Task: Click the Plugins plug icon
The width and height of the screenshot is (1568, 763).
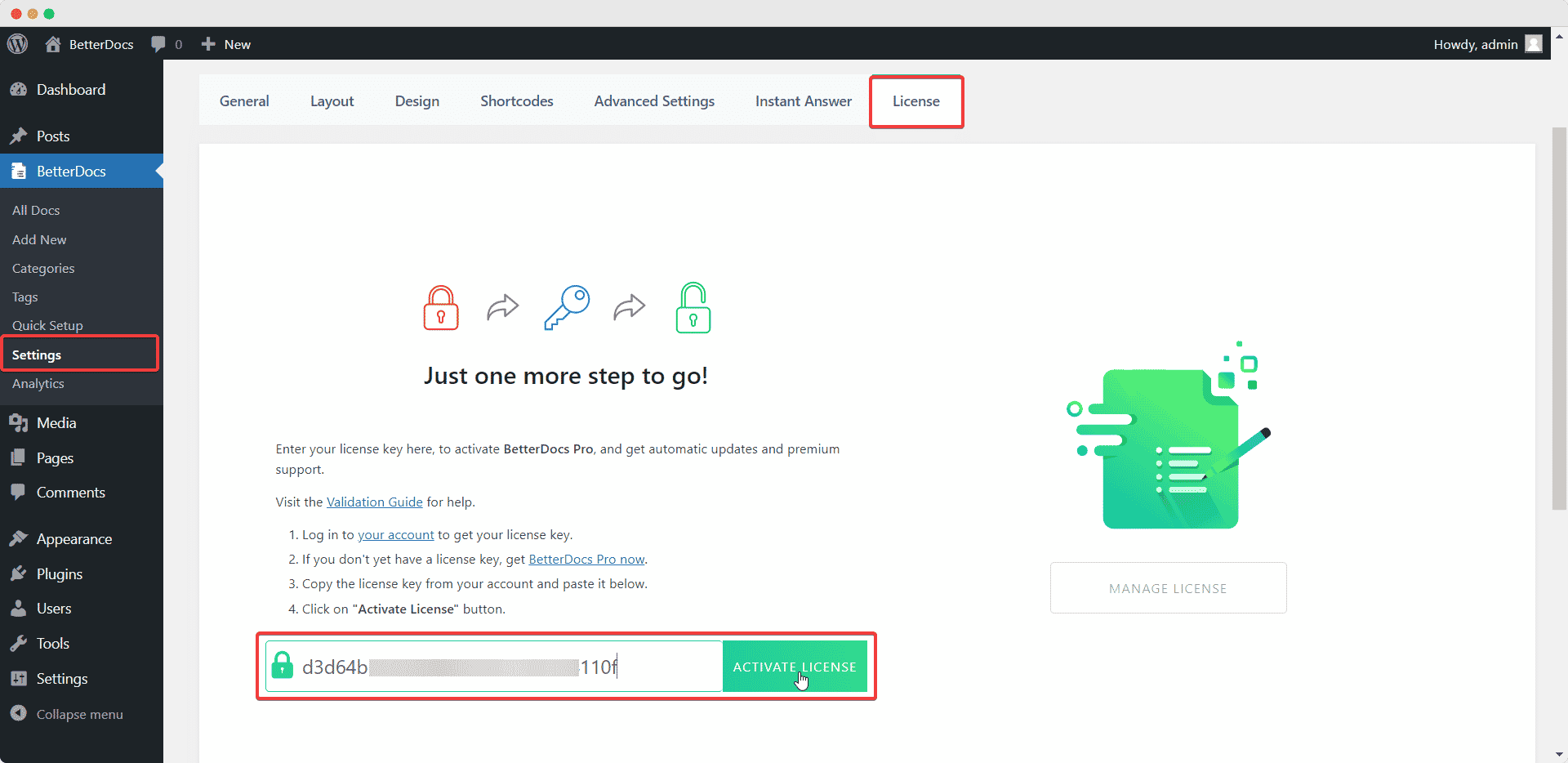Action: (x=19, y=574)
